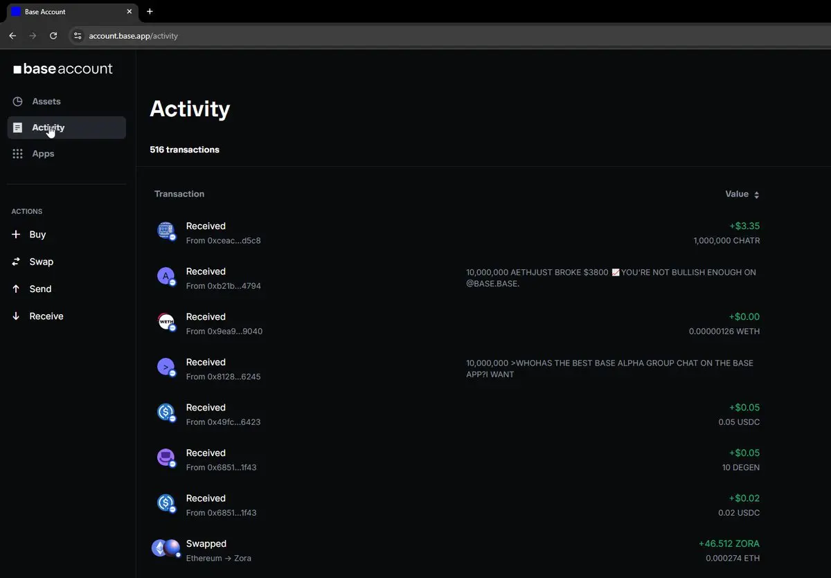The image size is (831, 578).
Task: Click the Buy action
Action: click(37, 235)
